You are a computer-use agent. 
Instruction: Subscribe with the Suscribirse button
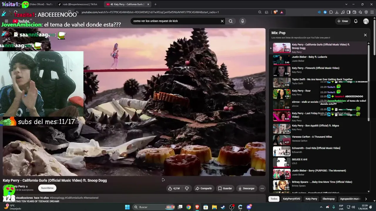tap(47, 188)
